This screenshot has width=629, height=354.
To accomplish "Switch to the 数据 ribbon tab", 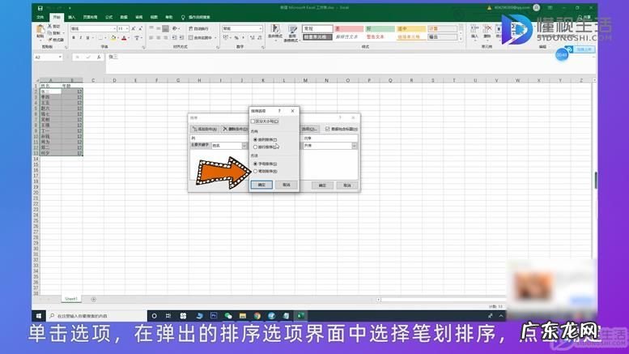I will (x=124, y=17).
